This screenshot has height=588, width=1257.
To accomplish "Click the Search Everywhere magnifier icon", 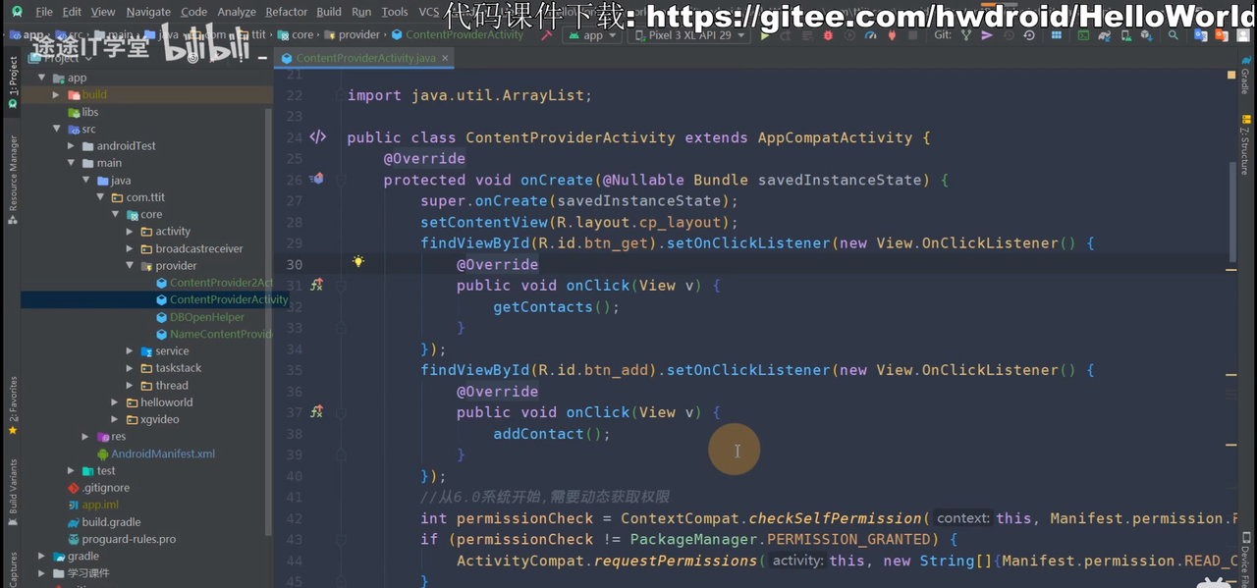I will [x=1173, y=35].
